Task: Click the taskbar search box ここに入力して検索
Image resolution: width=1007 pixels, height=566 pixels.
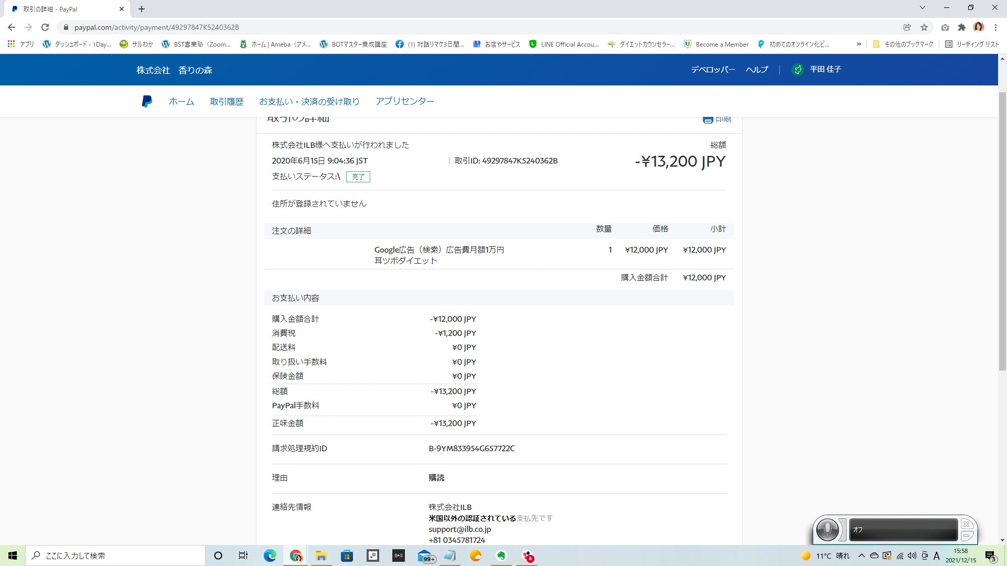Action: [115, 556]
